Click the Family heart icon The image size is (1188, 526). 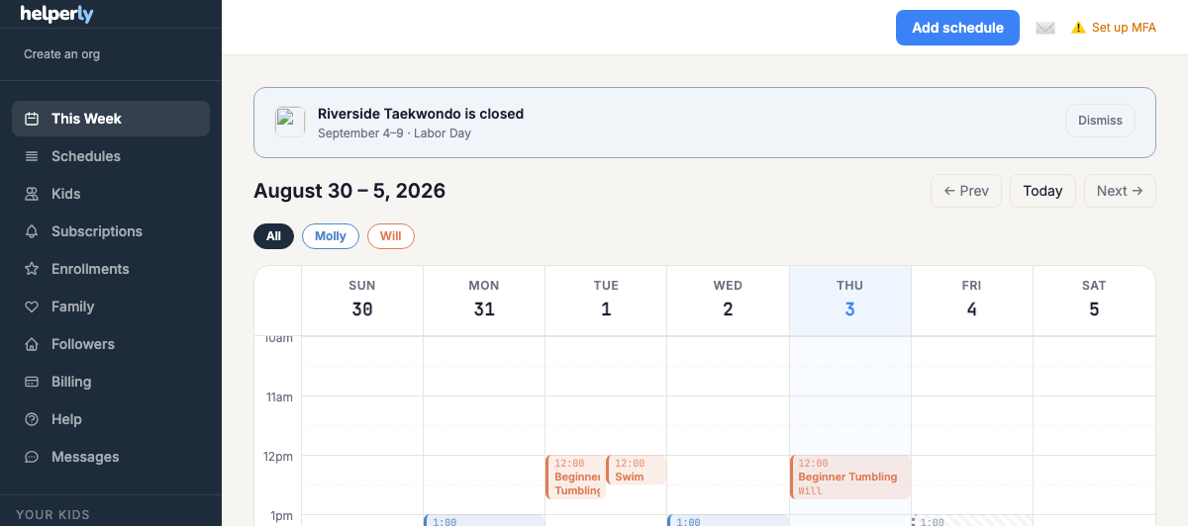[x=32, y=307]
